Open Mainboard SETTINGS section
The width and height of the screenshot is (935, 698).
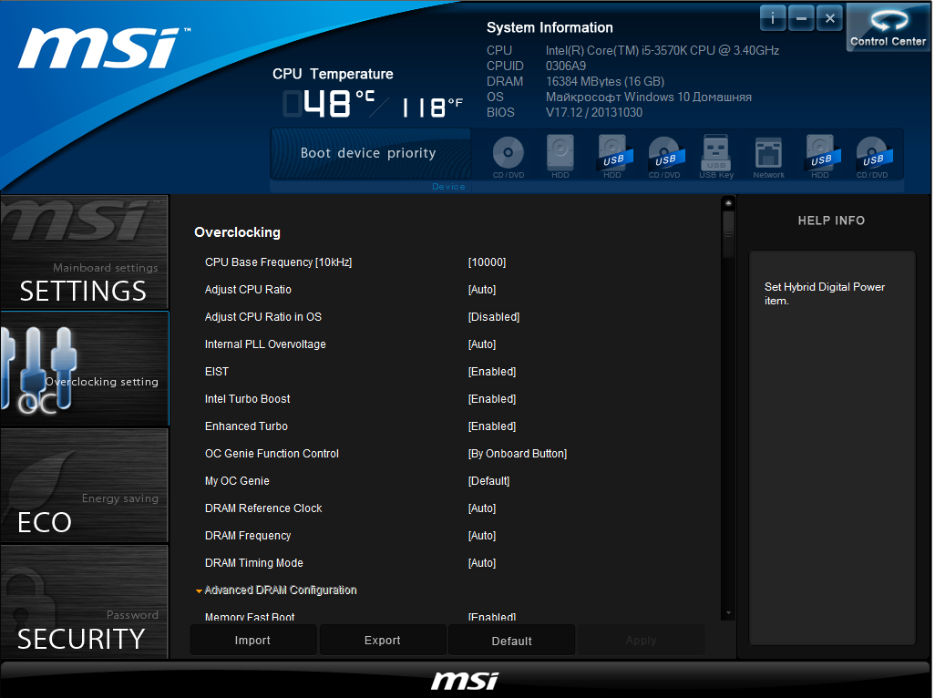[84, 252]
